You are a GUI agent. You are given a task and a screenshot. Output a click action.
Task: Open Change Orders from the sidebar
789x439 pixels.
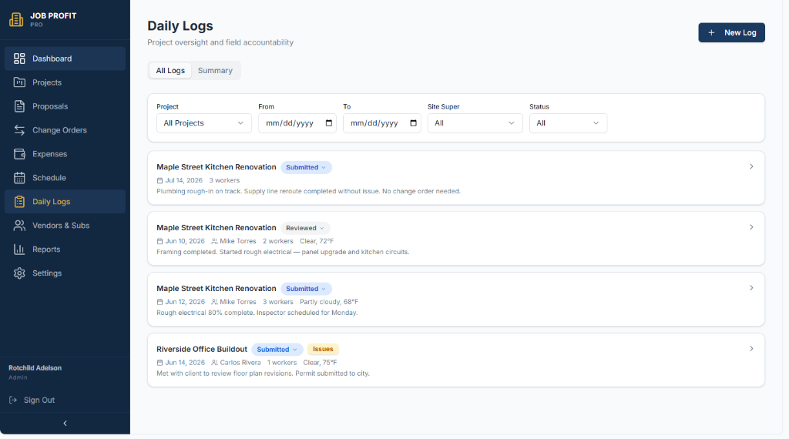[65, 130]
